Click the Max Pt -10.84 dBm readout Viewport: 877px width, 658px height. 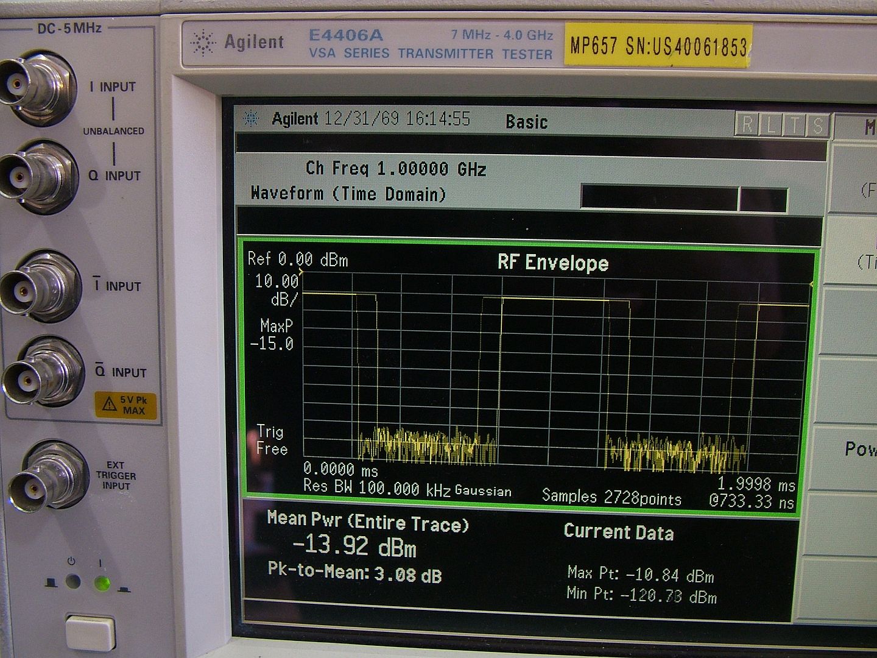coord(640,574)
